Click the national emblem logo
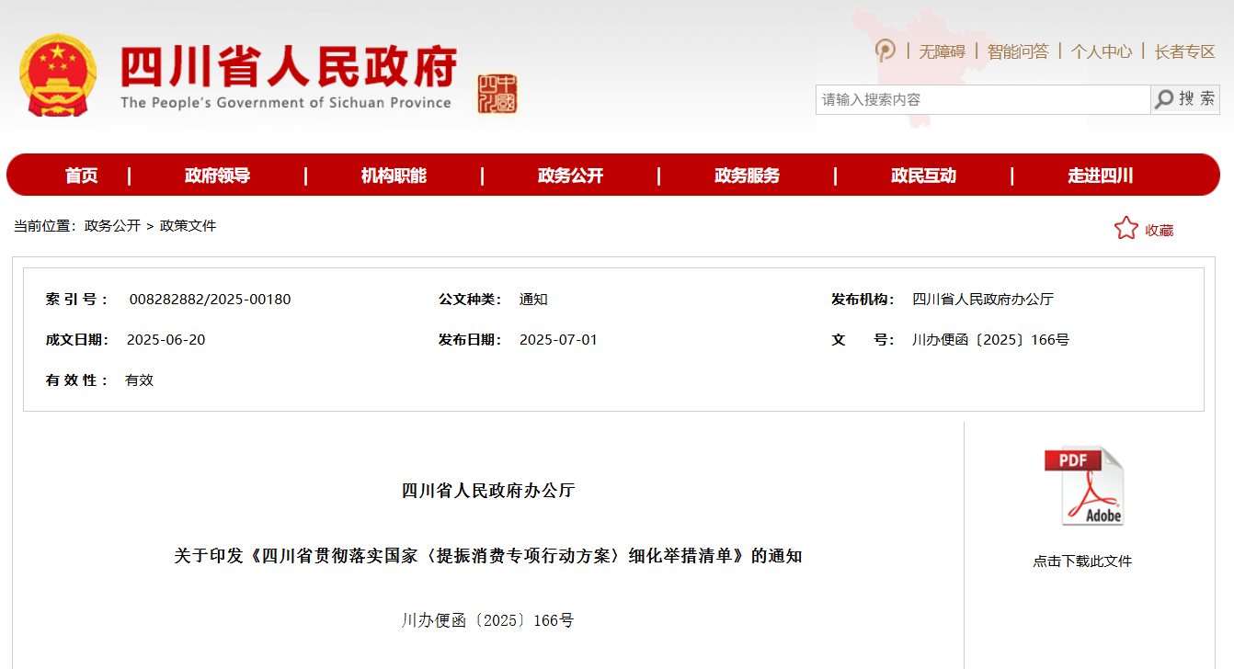Image resolution: width=1234 pixels, height=669 pixels. pos(59,74)
